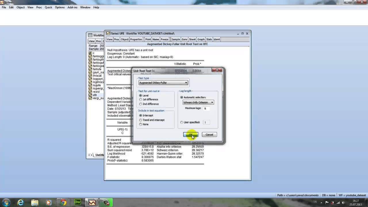Click Ident in Series toolbar
Viewport: 368px width, 207px height.
pos(216,39)
